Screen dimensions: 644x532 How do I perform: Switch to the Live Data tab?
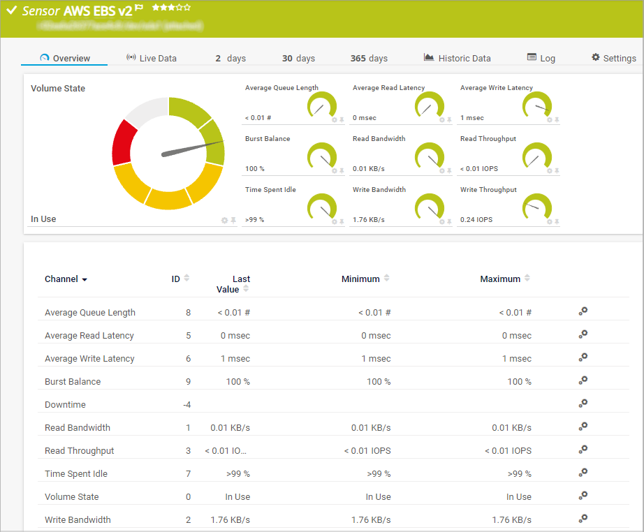click(x=152, y=59)
